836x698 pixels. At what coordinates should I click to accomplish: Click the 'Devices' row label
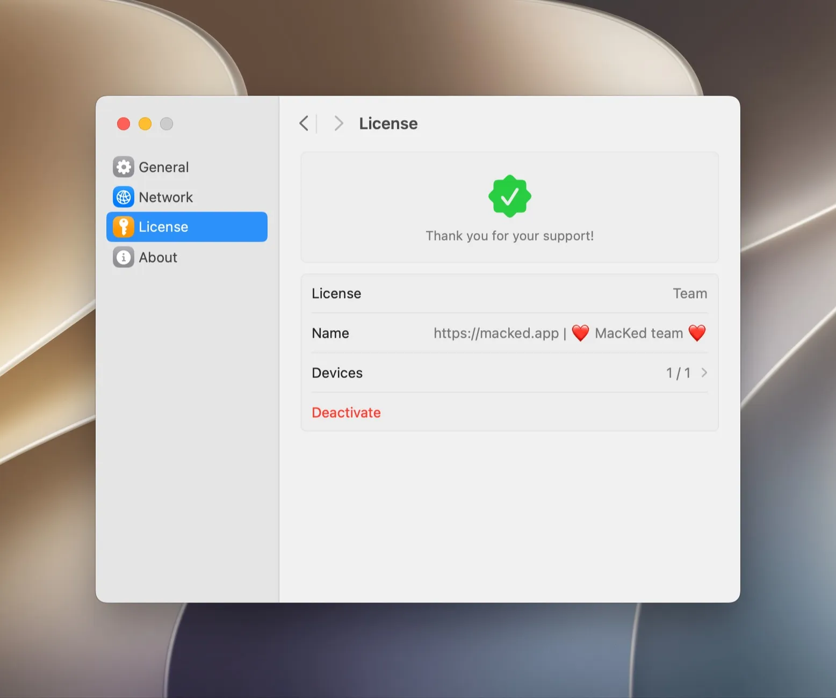point(337,373)
